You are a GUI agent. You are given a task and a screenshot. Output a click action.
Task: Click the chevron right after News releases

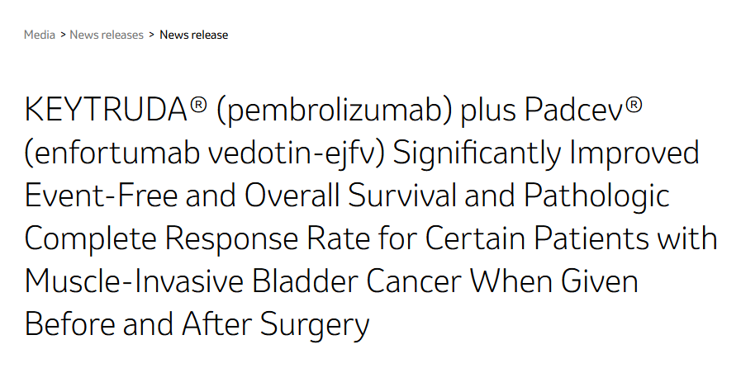pos(151,35)
